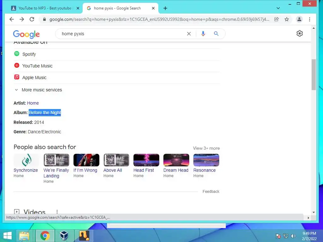Screen dimensions: 323x242
Task: Open Dream Head thumbnail
Action: [x=176, y=160]
